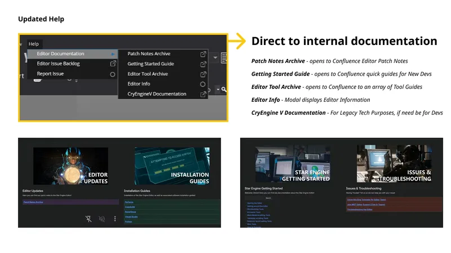The height and width of the screenshot is (253, 451).
Task: Click 'Editor Tool Archive' description line on right
Action: pos(337,87)
